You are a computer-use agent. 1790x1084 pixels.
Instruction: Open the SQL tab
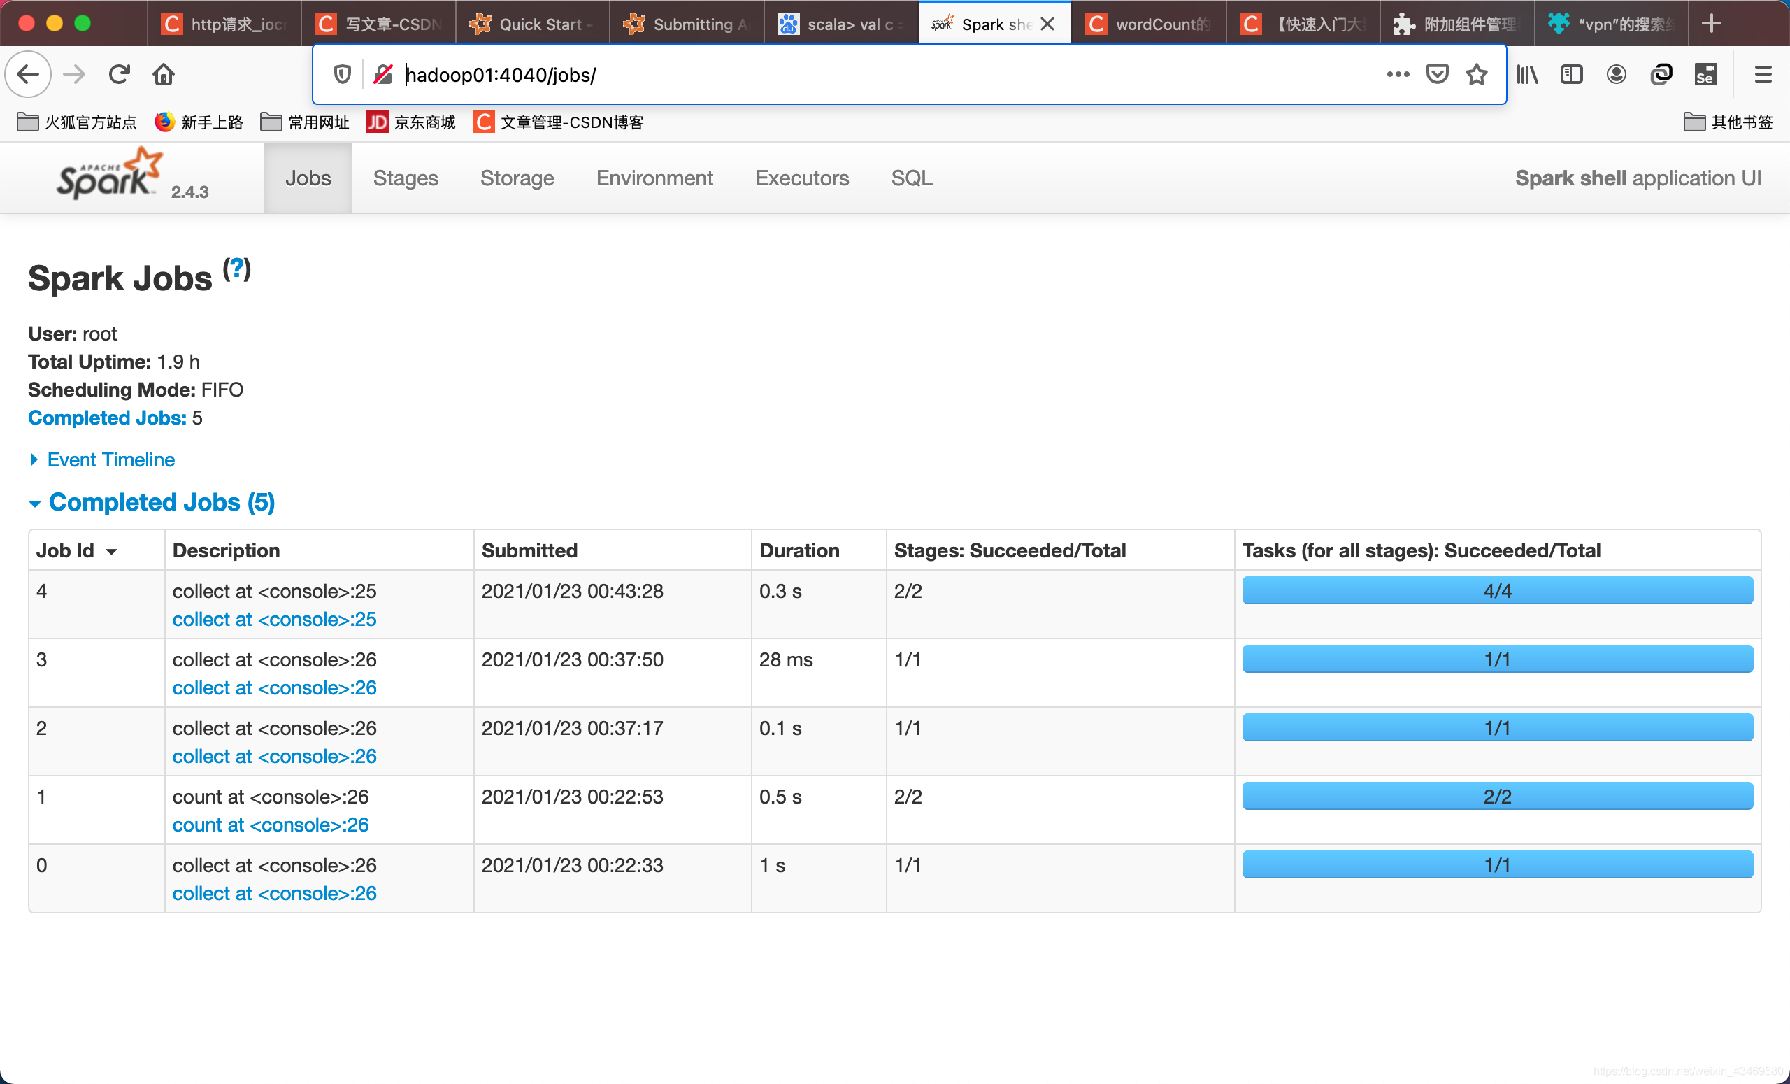tap(911, 178)
